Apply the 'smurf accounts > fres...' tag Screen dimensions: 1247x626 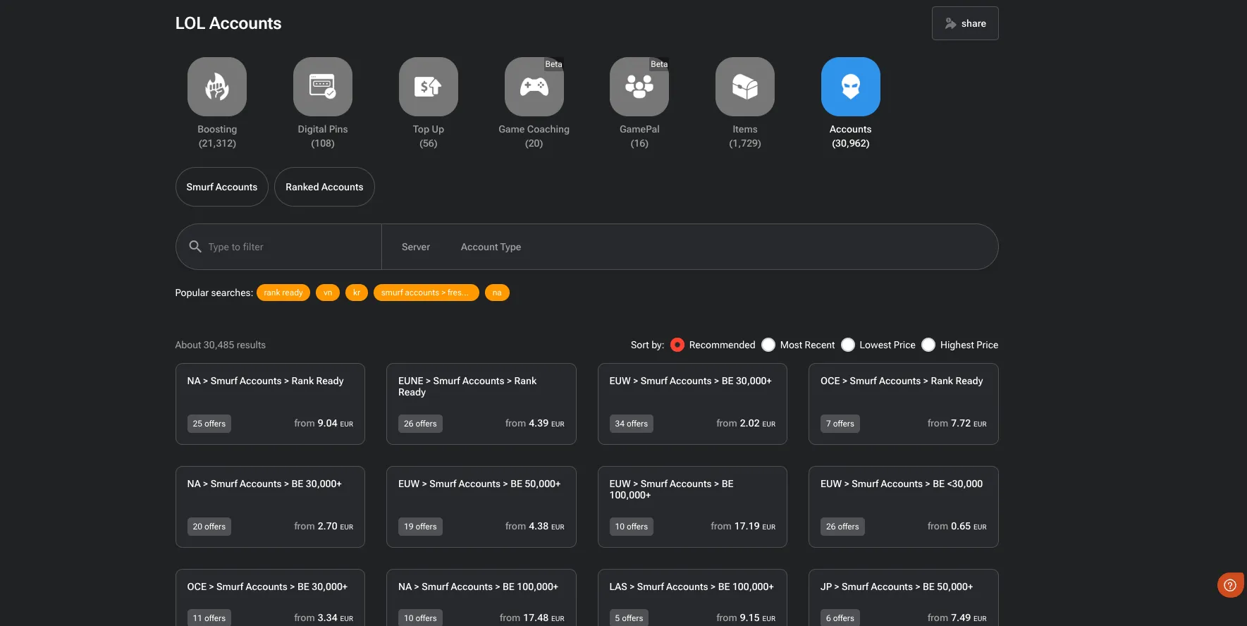coord(426,293)
